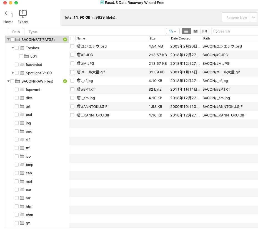Open the filter funnel menu
The image size is (258, 231).
tap(173, 31)
